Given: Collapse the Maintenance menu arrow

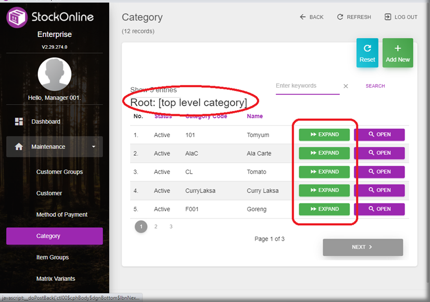Looking at the screenshot, I should tap(94, 147).
